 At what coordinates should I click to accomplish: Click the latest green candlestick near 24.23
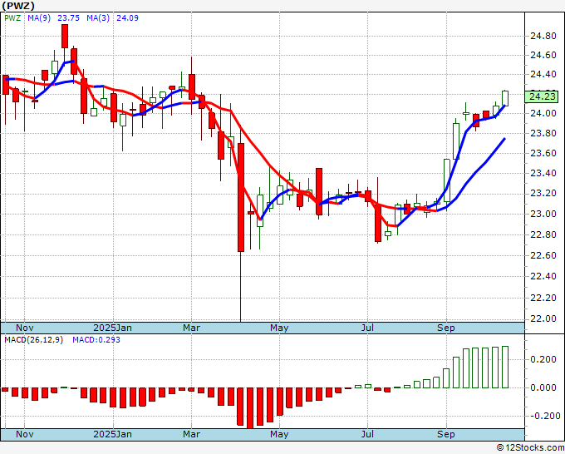coord(505,98)
